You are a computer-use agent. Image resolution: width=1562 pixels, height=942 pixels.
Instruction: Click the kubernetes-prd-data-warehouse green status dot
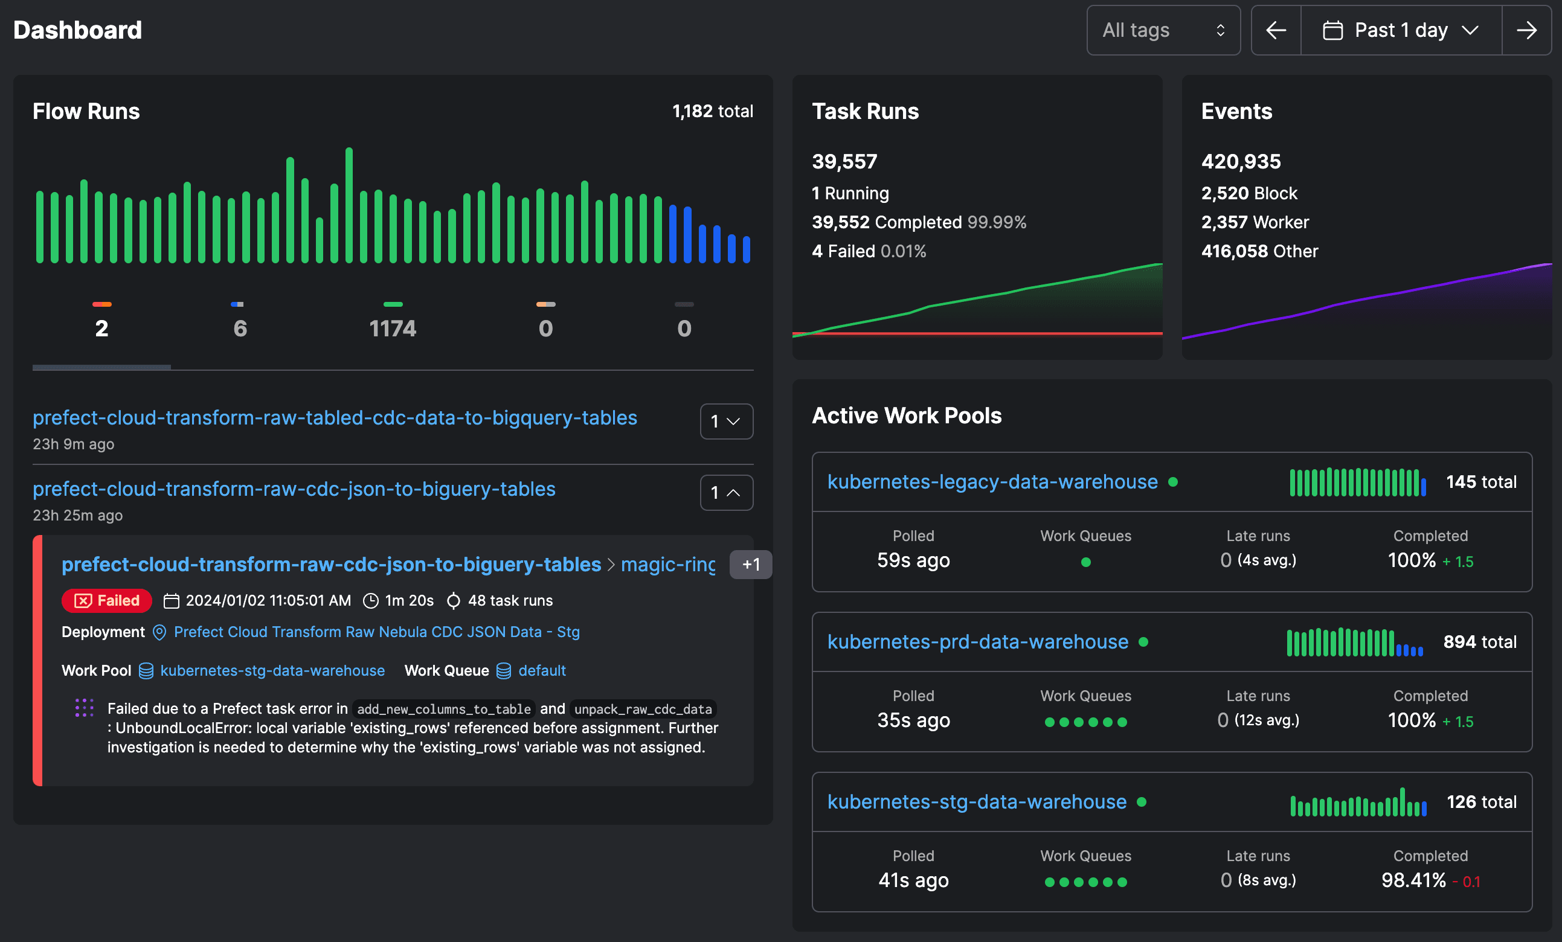pos(1143,641)
